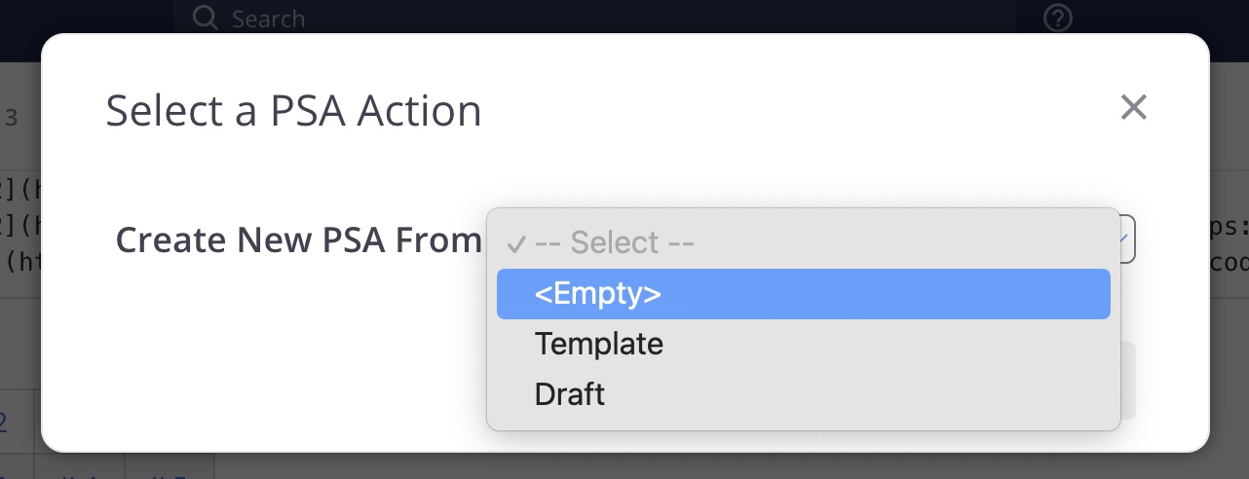Click the checkmark beside -- Select --

pyautogui.click(x=516, y=242)
